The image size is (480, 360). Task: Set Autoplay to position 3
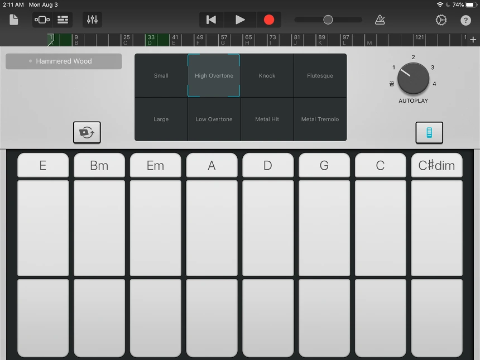433,68
